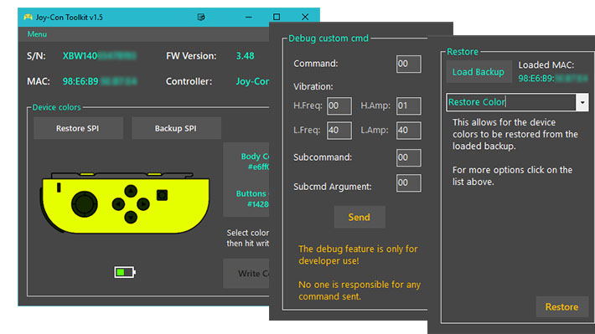Screen dimensions: 595x334
Task: Click the yellow Restore button
Action: (561, 306)
